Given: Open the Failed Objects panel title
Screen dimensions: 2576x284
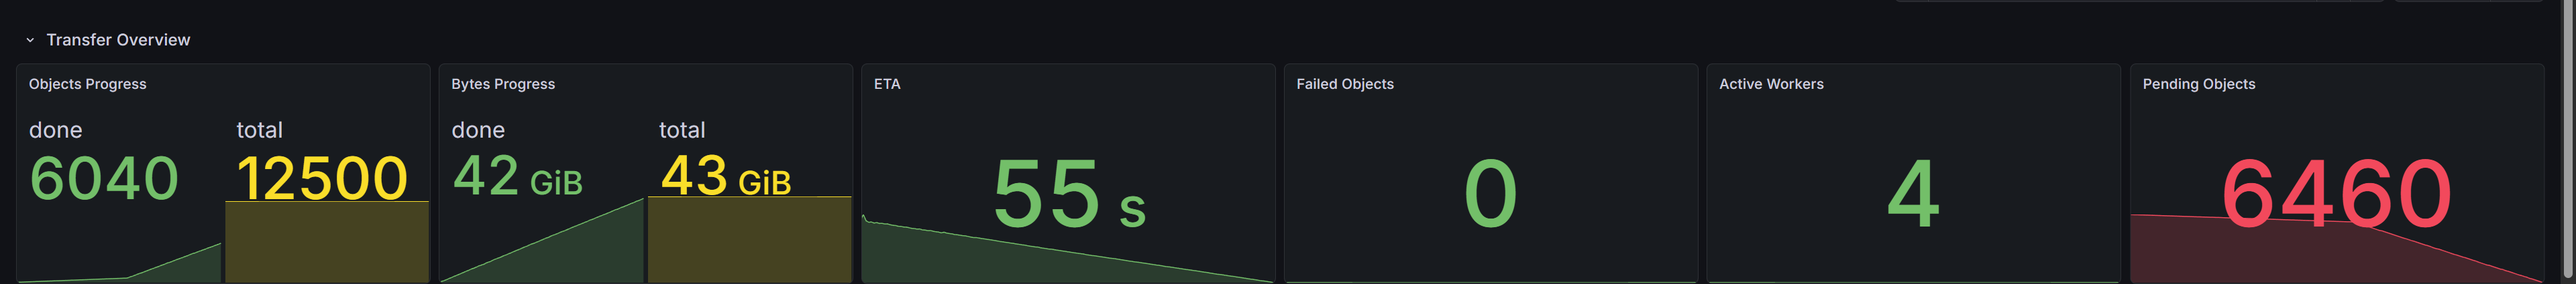Looking at the screenshot, I should click(x=1344, y=84).
